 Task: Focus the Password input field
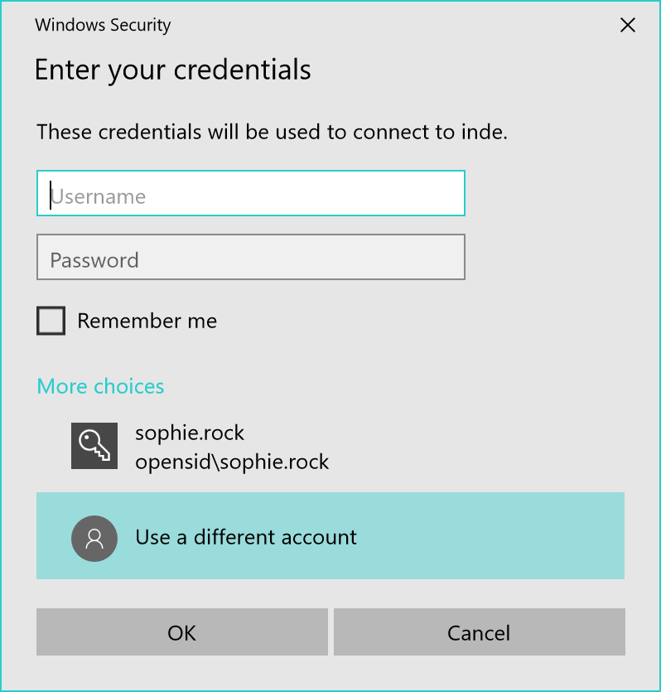[251, 258]
